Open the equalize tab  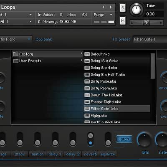(108, 154)
